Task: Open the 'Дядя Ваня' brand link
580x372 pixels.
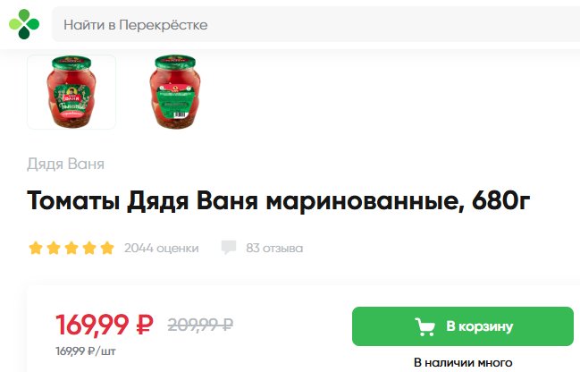Action: [65, 164]
